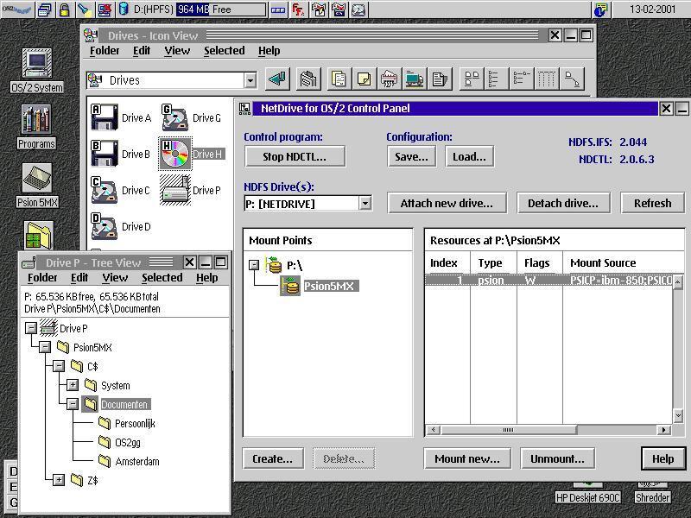This screenshot has width=691, height=518.
Task: Open the OS/2 System desktop icon
Action: pyautogui.click(x=36, y=66)
